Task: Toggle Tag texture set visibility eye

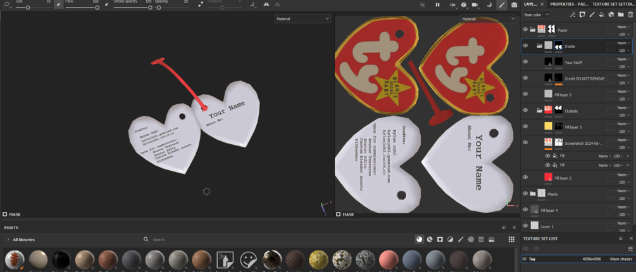Action: (525, 259)
